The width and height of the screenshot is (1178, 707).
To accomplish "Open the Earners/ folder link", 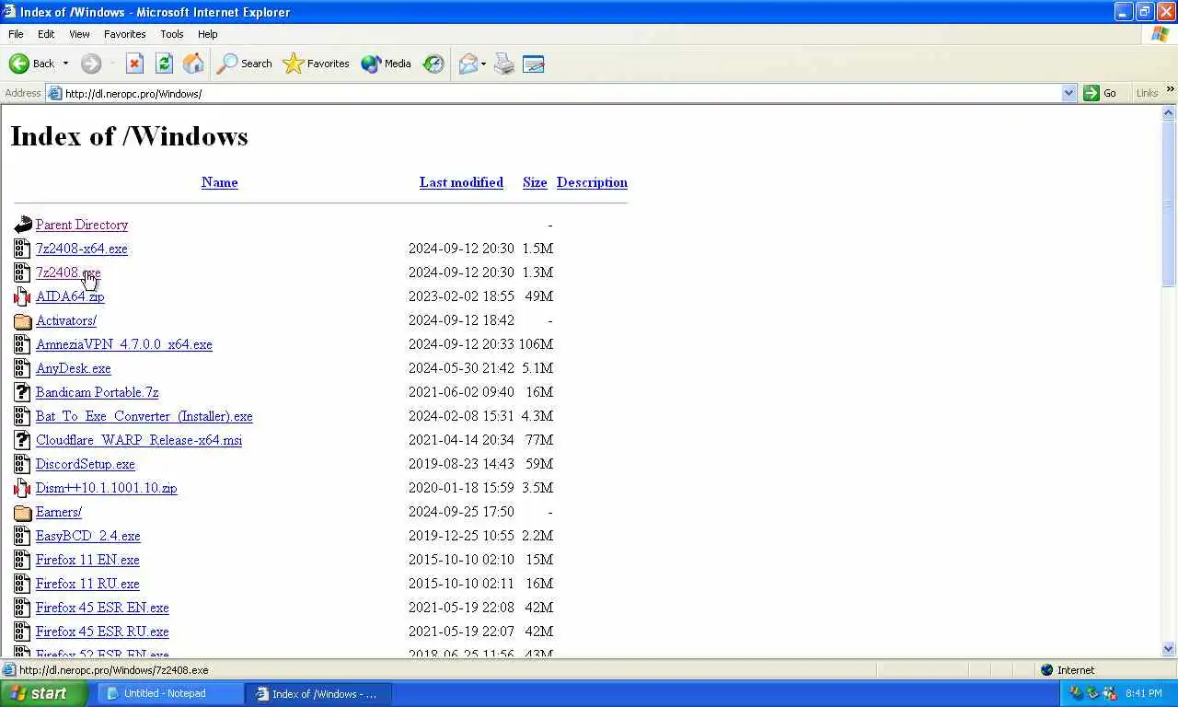I will click(x=59, y=512).
